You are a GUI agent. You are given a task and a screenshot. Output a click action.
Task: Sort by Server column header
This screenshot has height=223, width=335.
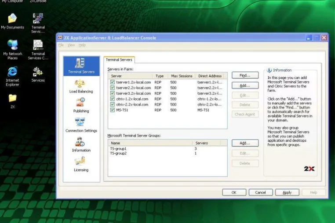tap(130, 76)
